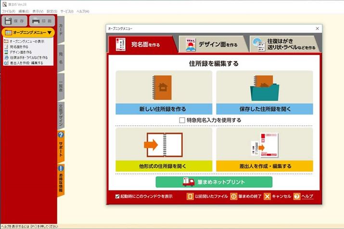
Task: Select 往復はがき・ラベルなどを作る in sidebar list
Action: pyautogui.click(x=28, y=57)
